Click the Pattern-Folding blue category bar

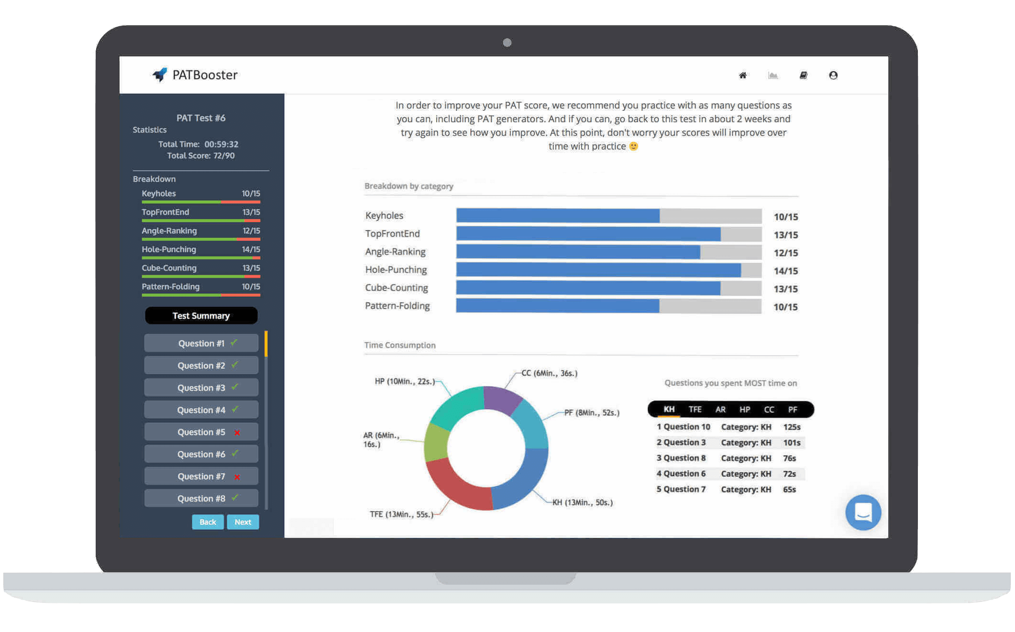click(558, 306)
